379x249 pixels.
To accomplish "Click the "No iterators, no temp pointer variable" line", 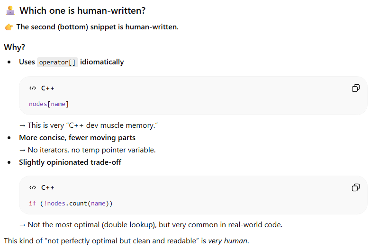I will click(x=87, y=150).
